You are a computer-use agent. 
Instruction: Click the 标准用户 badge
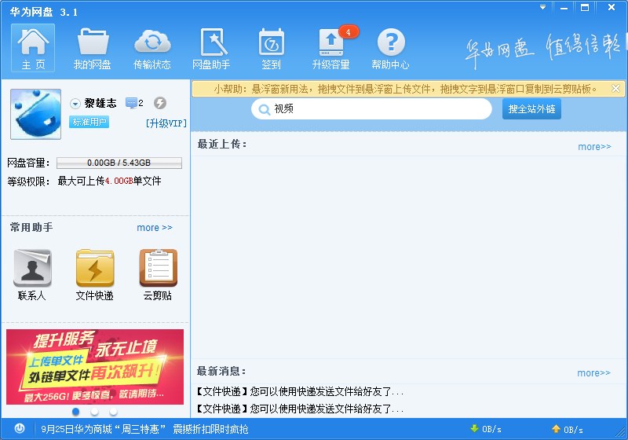(89, 122)
